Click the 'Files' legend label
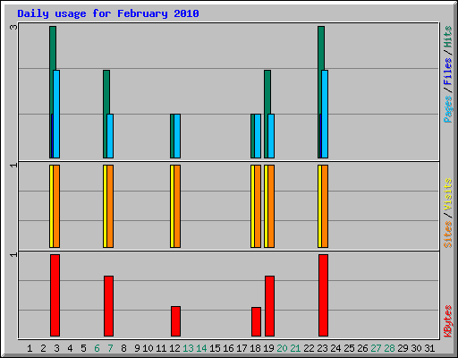 (x=447, y=71)
